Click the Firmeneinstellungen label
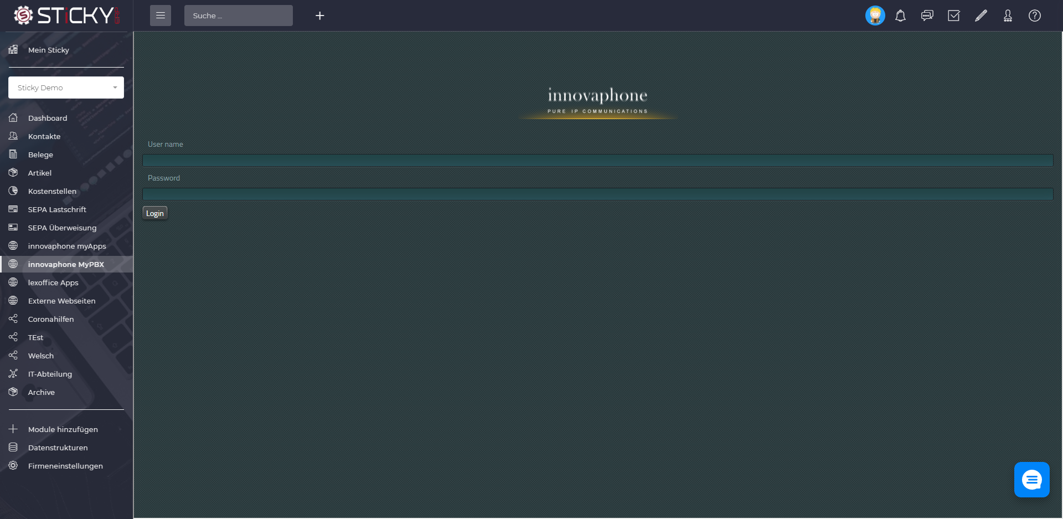 (65, 466)
